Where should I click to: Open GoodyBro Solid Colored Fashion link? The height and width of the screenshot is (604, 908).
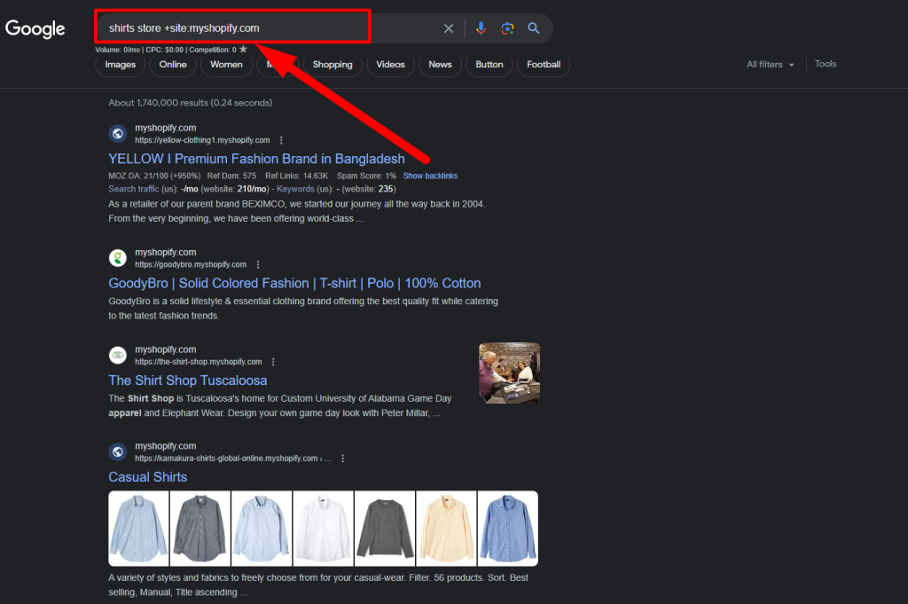[294, 283]
